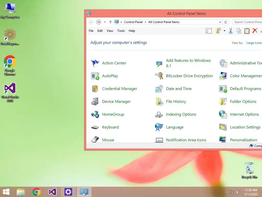The height and width of the screenshot is (197, 262).
Task: Go up one level with Up arrow
Action: click(111, 22)
